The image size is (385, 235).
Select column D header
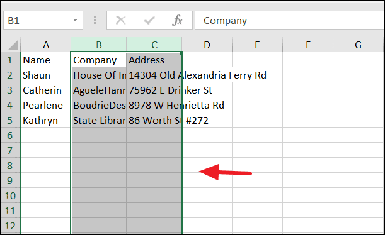[x=207, y=45]
